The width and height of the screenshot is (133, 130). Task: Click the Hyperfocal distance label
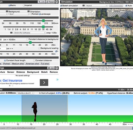pos(116,93)
